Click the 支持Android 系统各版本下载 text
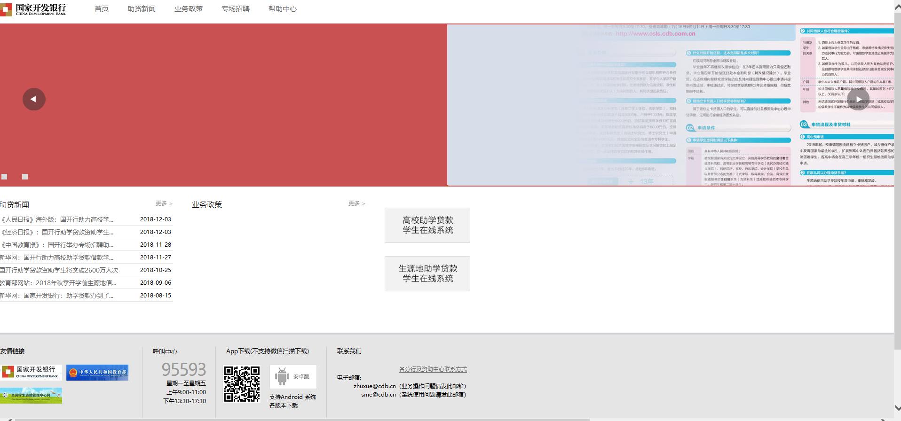 pos(292,401)
